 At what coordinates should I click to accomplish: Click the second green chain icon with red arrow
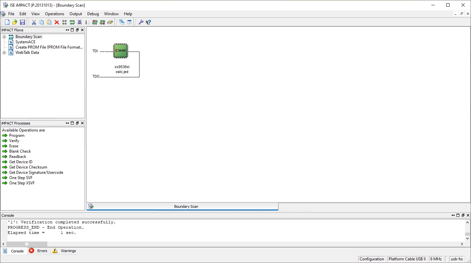[102, 22]
